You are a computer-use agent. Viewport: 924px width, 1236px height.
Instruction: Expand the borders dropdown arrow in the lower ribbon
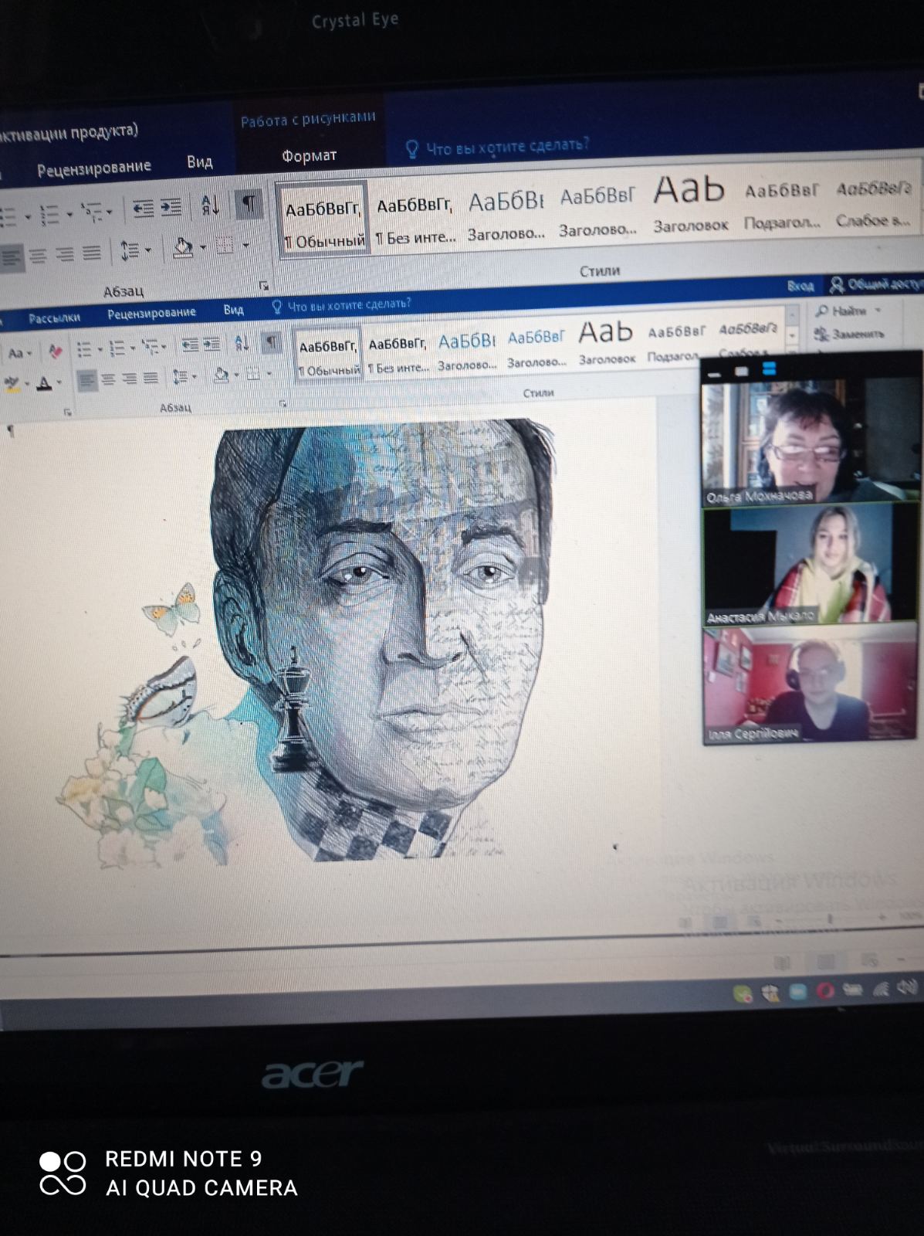point(269,374)
